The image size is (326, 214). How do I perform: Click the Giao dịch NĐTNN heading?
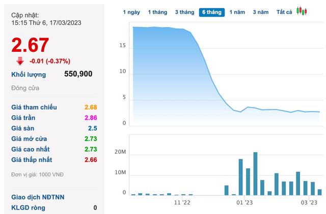38,197
